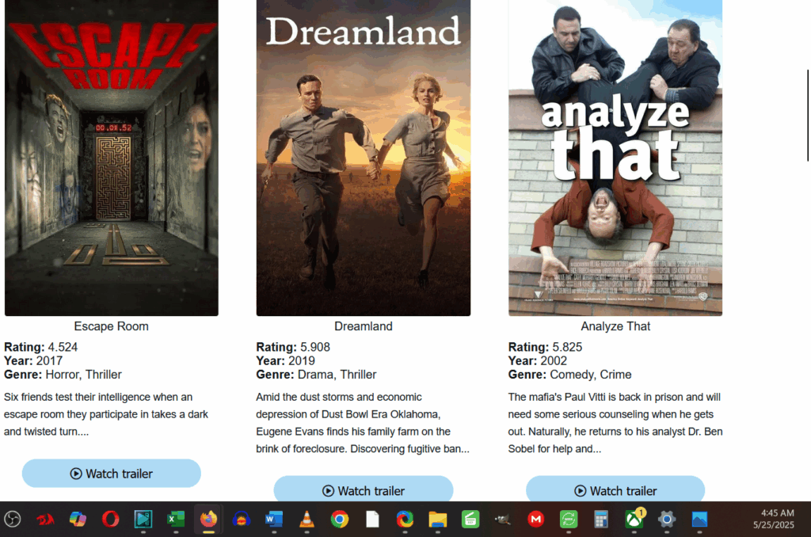This screenshot has width=811, height=537.
Task: Watch the Dreamland trailer
Action: 364,489
